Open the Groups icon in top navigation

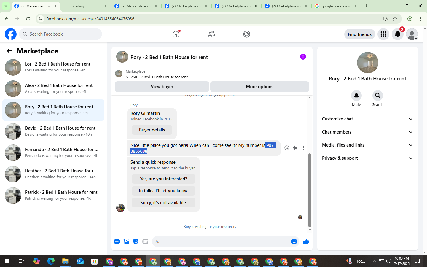[247, 34]
